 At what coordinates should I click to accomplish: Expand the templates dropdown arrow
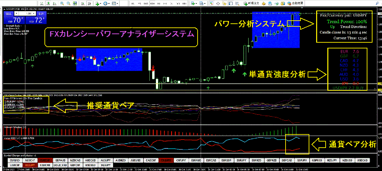tap(117, 3)
